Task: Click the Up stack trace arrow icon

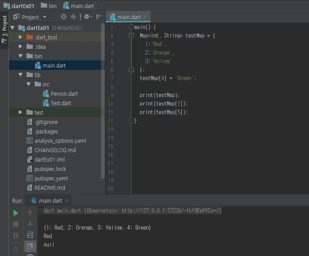Action: tap(30, 213)
